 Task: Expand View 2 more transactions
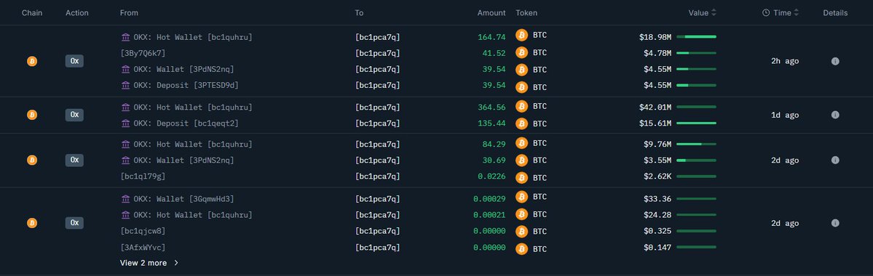(149, 263)
